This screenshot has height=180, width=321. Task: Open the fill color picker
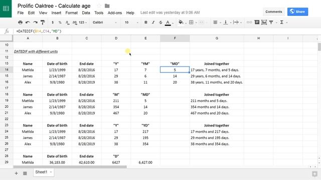coord(181,22)
